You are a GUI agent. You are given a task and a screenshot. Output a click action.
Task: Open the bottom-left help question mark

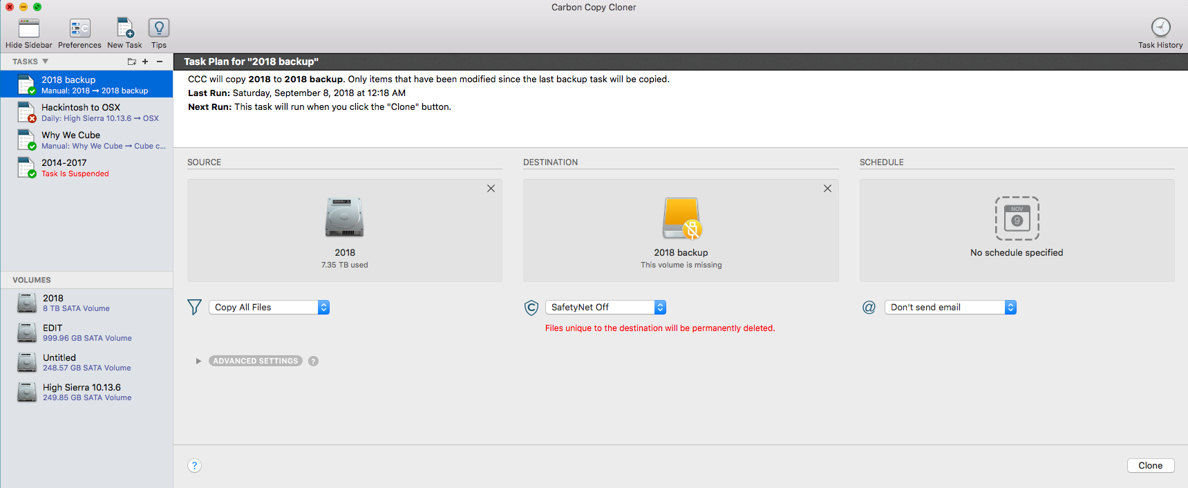pos(195,465)
